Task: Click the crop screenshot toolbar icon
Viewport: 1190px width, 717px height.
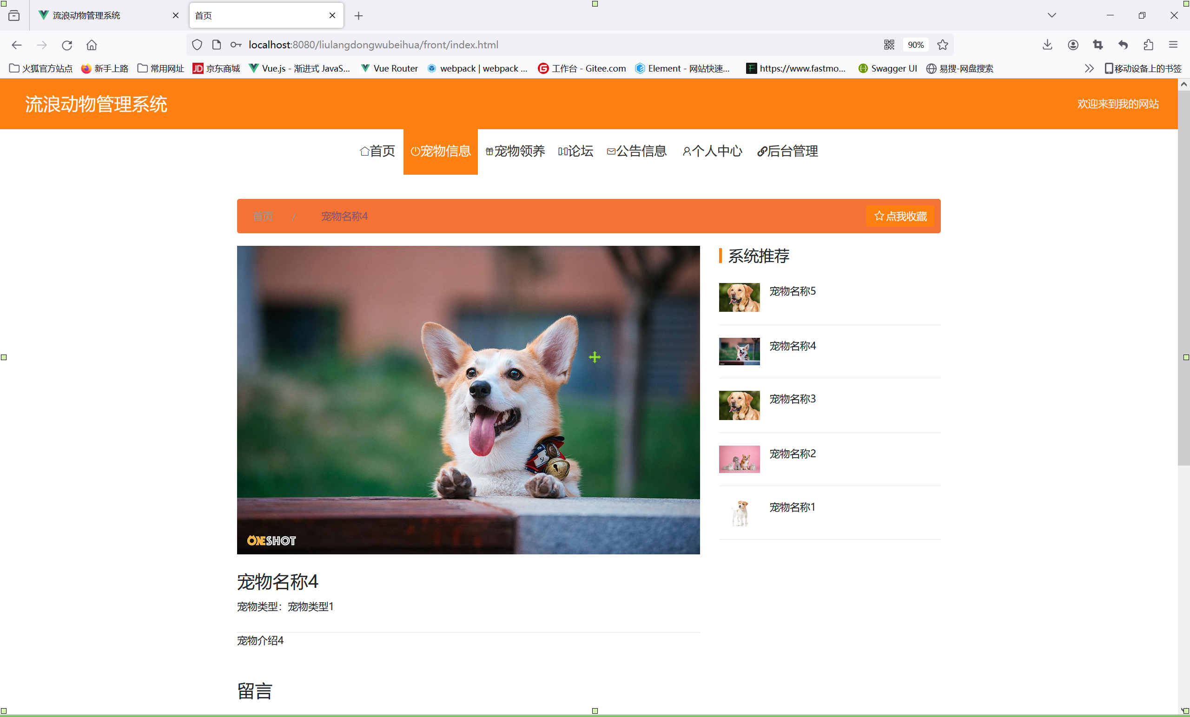Action: click(x=1098, y=45)
